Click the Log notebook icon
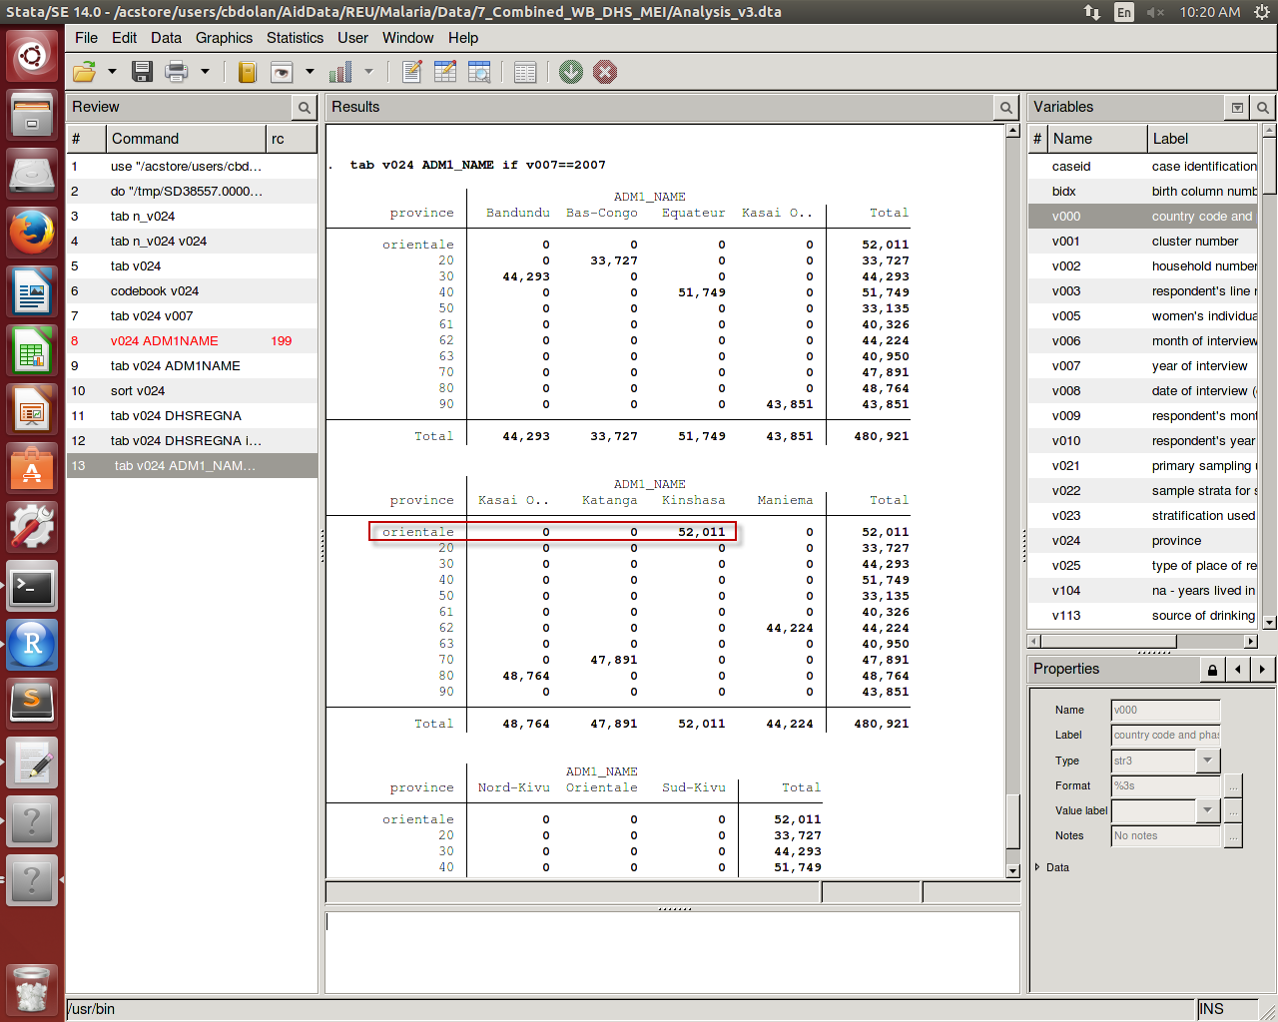 247,72
